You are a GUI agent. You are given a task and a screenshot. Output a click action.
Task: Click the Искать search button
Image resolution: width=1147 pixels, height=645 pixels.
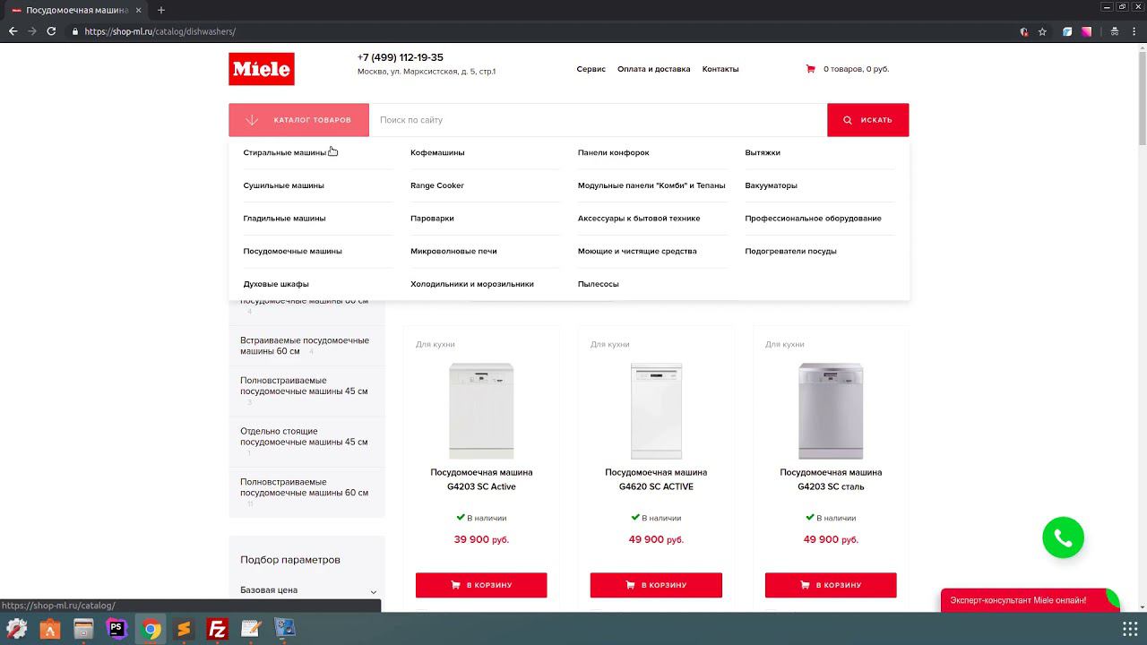[x=867, y=120]
